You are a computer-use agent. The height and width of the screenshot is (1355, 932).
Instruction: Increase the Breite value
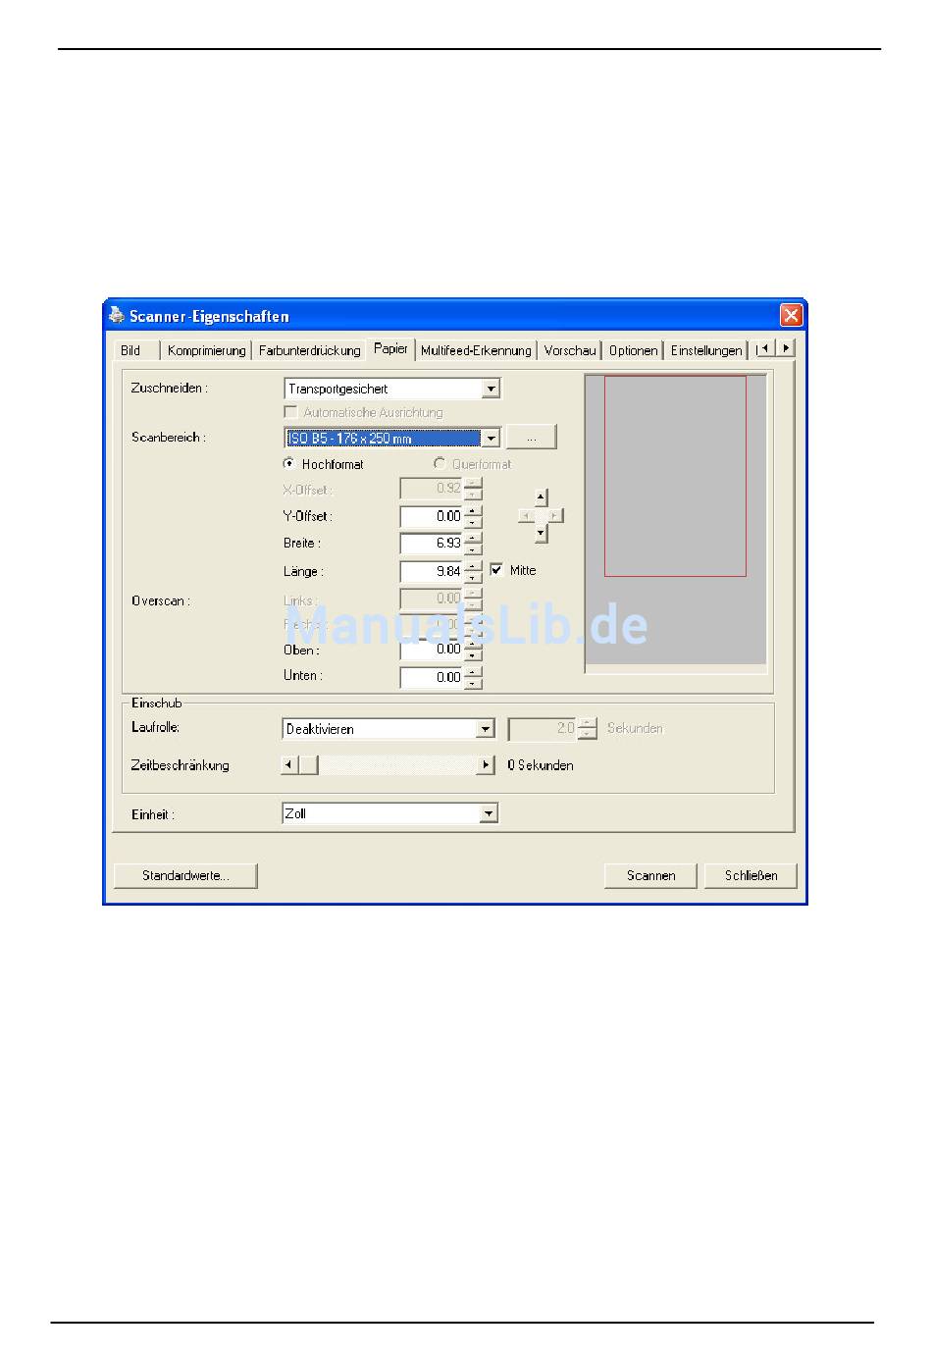click(474, 538)
